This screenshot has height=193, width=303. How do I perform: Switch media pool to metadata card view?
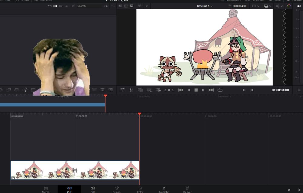point(50,6)
